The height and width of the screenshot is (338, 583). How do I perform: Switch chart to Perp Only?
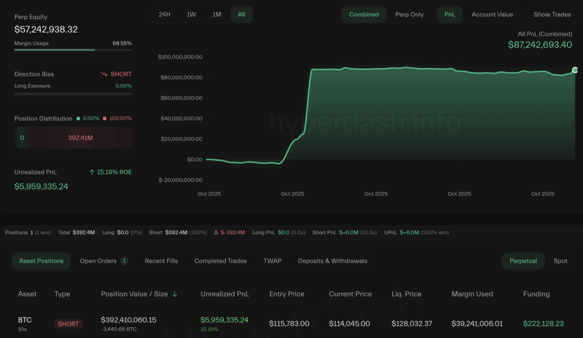tap(409, 15)
